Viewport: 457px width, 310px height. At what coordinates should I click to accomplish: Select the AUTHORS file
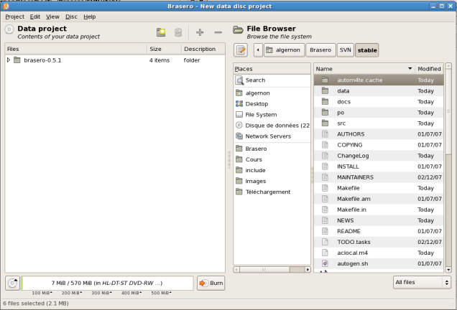click(x=379, y=134)
